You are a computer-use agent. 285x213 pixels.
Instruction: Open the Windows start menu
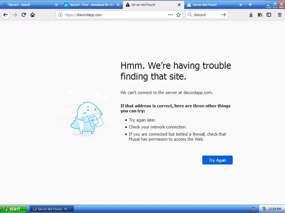[x=13, y=209]
